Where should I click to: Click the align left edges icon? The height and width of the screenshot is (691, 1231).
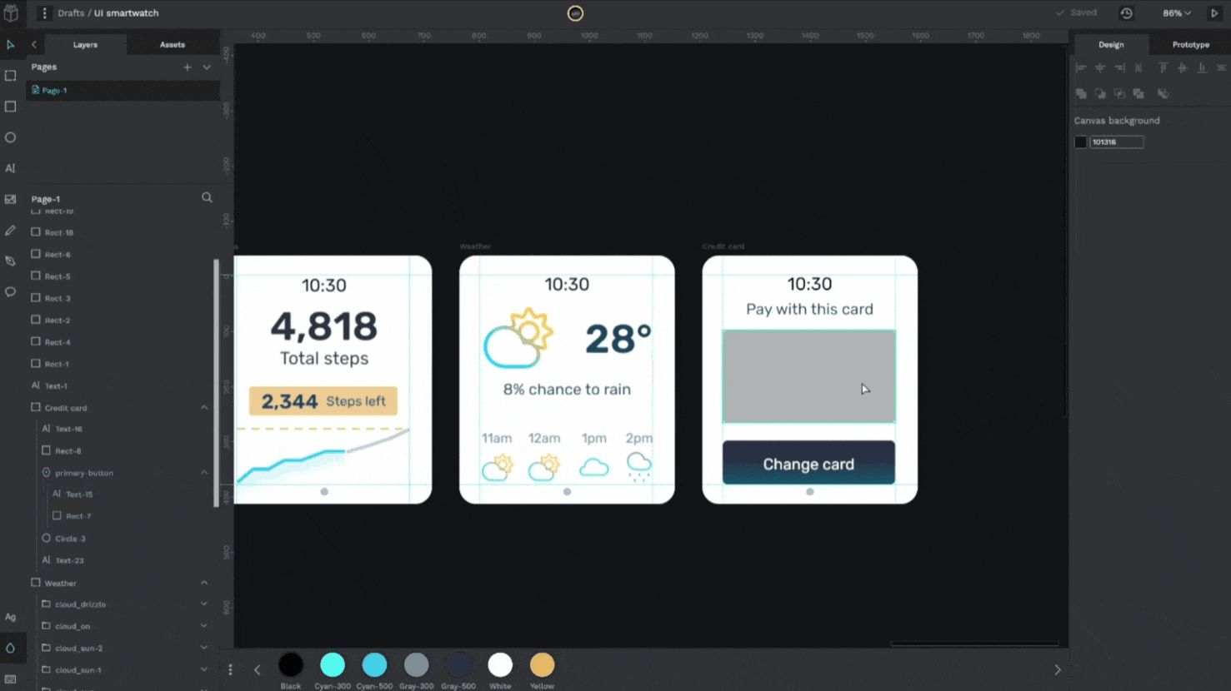(x=1081, y=68)
